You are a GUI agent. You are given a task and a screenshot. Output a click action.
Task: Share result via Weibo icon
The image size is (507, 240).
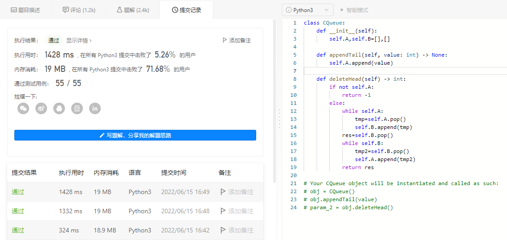pos(41,108)
